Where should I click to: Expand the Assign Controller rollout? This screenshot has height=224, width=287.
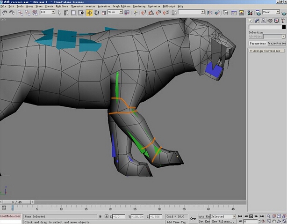click(x=266, y=51)
